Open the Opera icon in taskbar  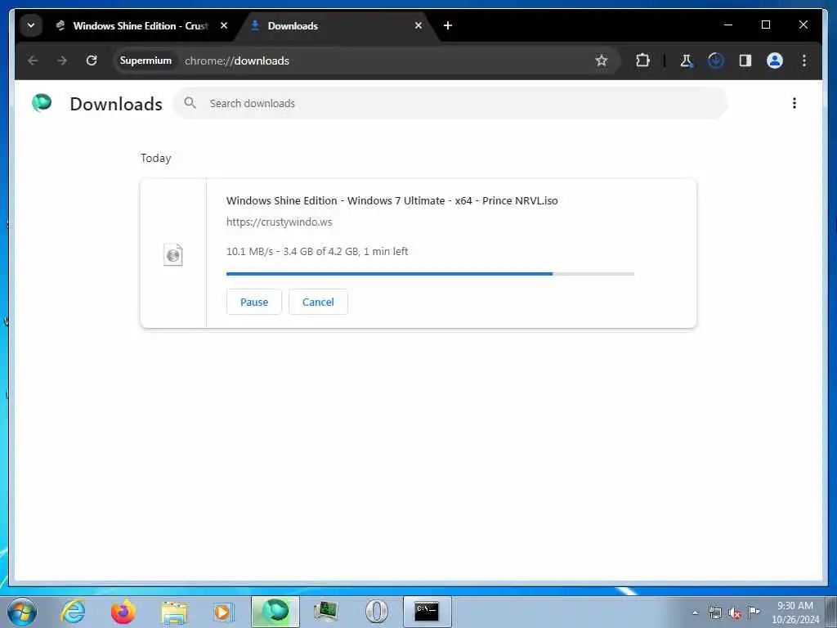click(x=376, y=612)
